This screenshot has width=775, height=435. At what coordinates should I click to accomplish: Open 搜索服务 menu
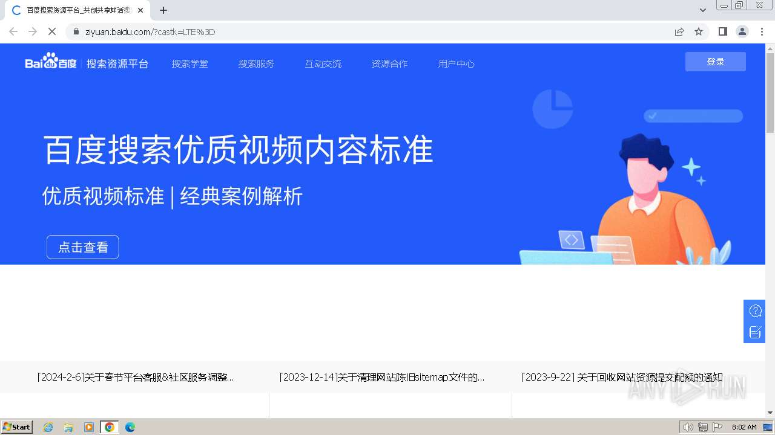point(256,63)
